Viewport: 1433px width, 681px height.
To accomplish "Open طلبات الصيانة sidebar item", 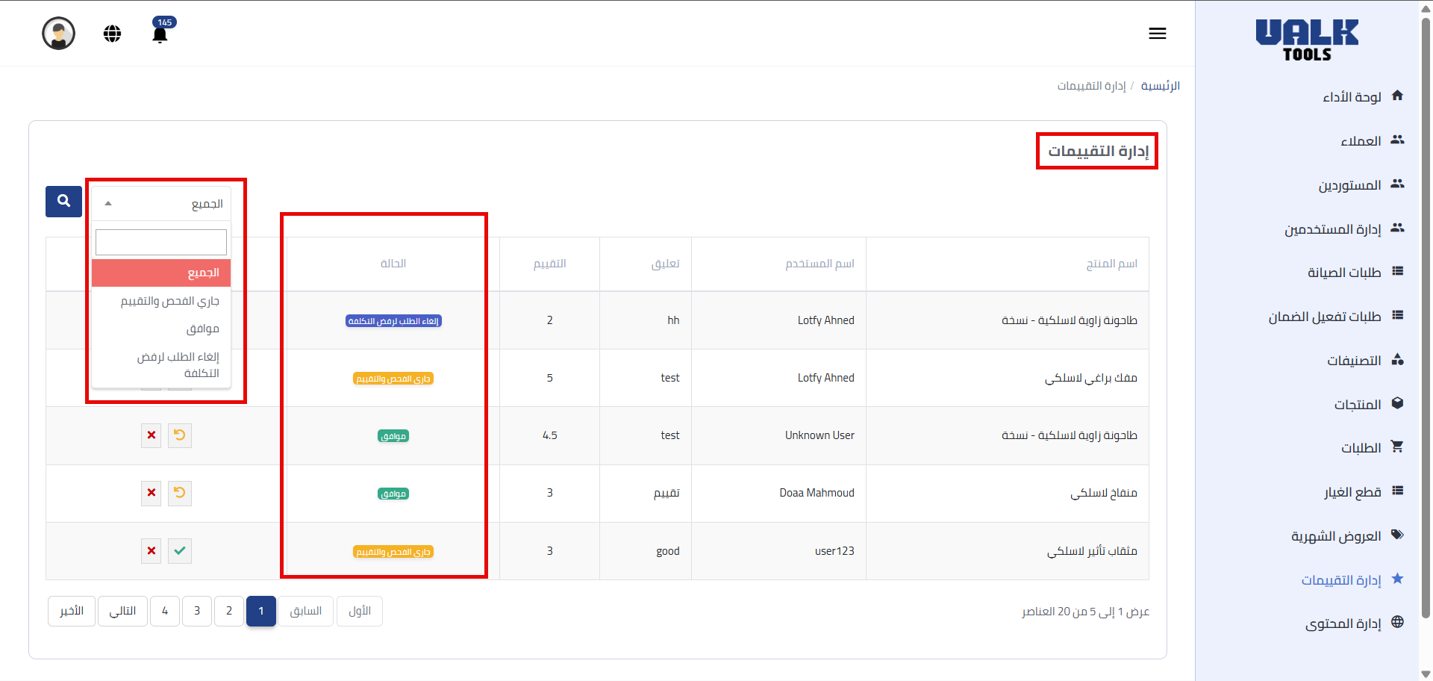I will 1343,273.
